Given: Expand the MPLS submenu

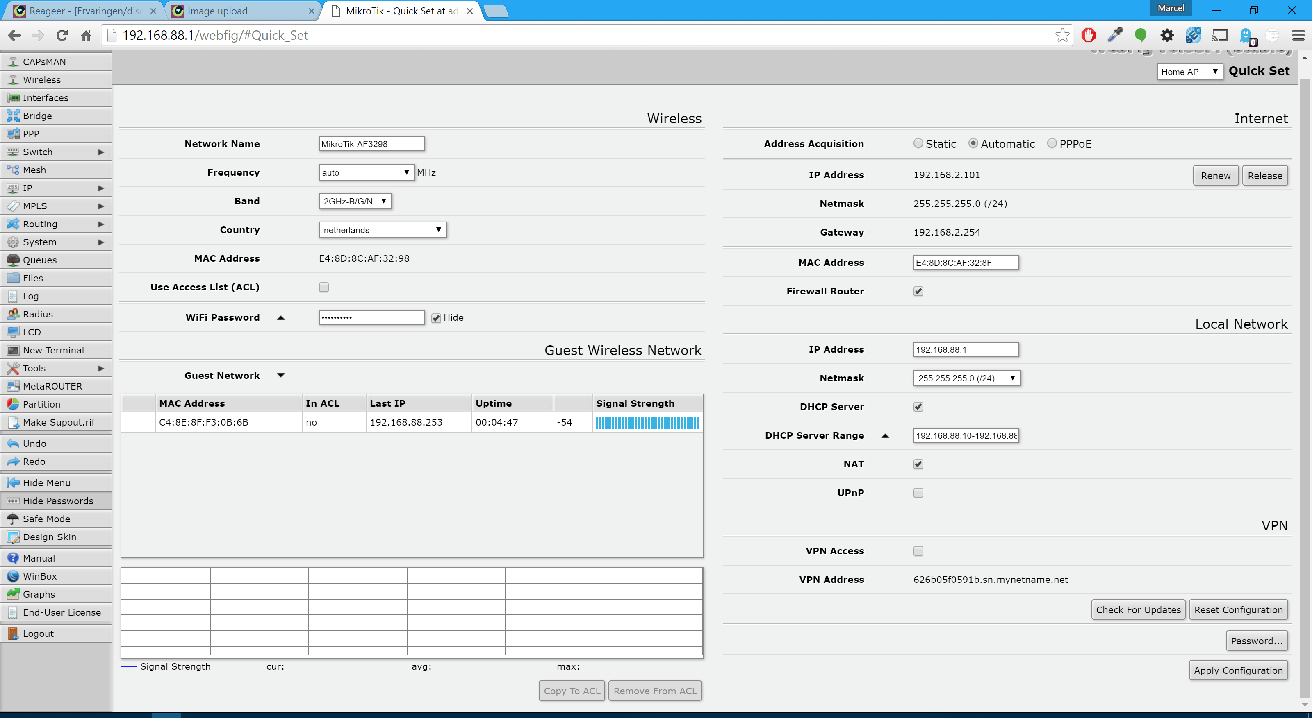Looking at the screenshot, I should pos(101,206).
